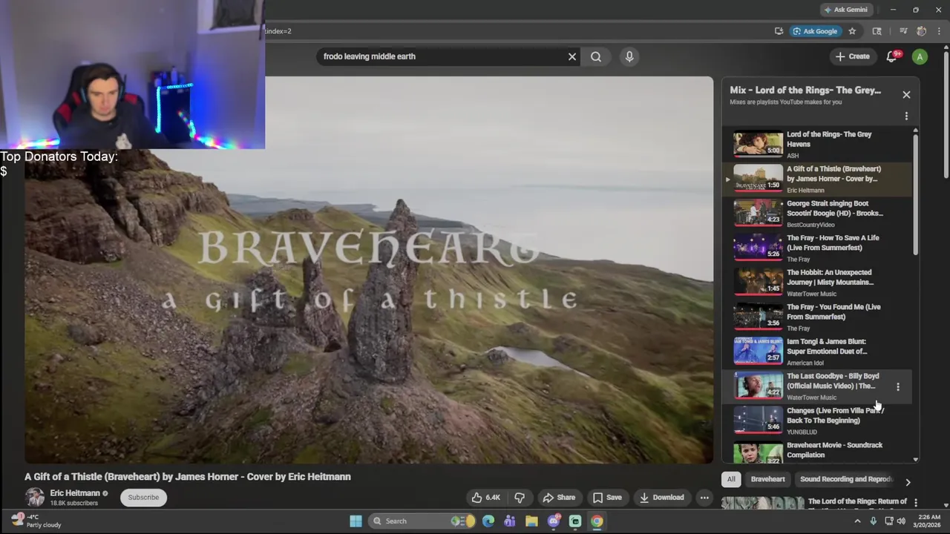Click the playlist scrollbar down arrow

(915, 459)
